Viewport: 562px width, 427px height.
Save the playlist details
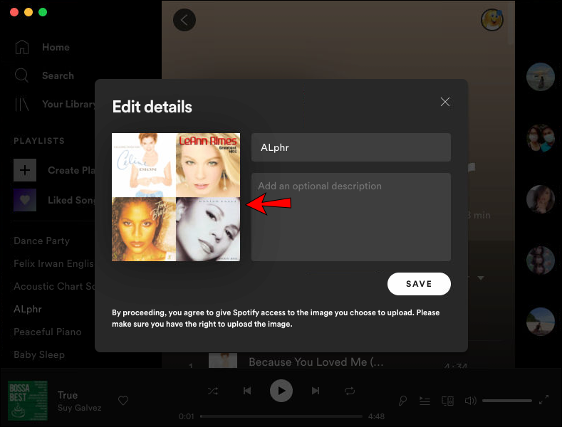tap(419, 284)
